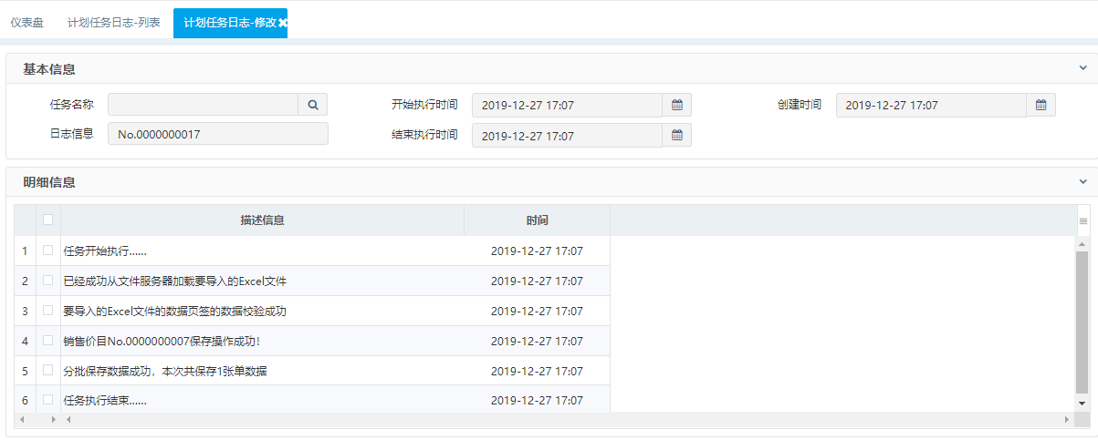
Task: Tick the select-all checkbox in grid header
Action: coord(47,220)
